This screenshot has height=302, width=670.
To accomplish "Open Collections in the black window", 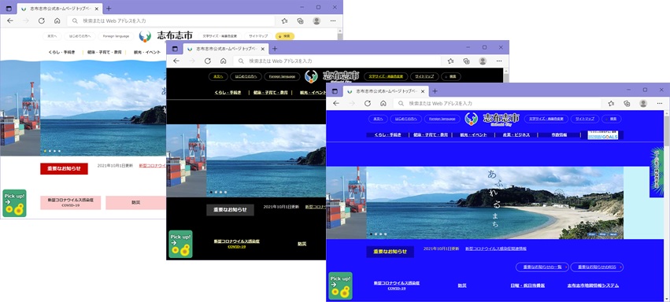I will [467, 61].
